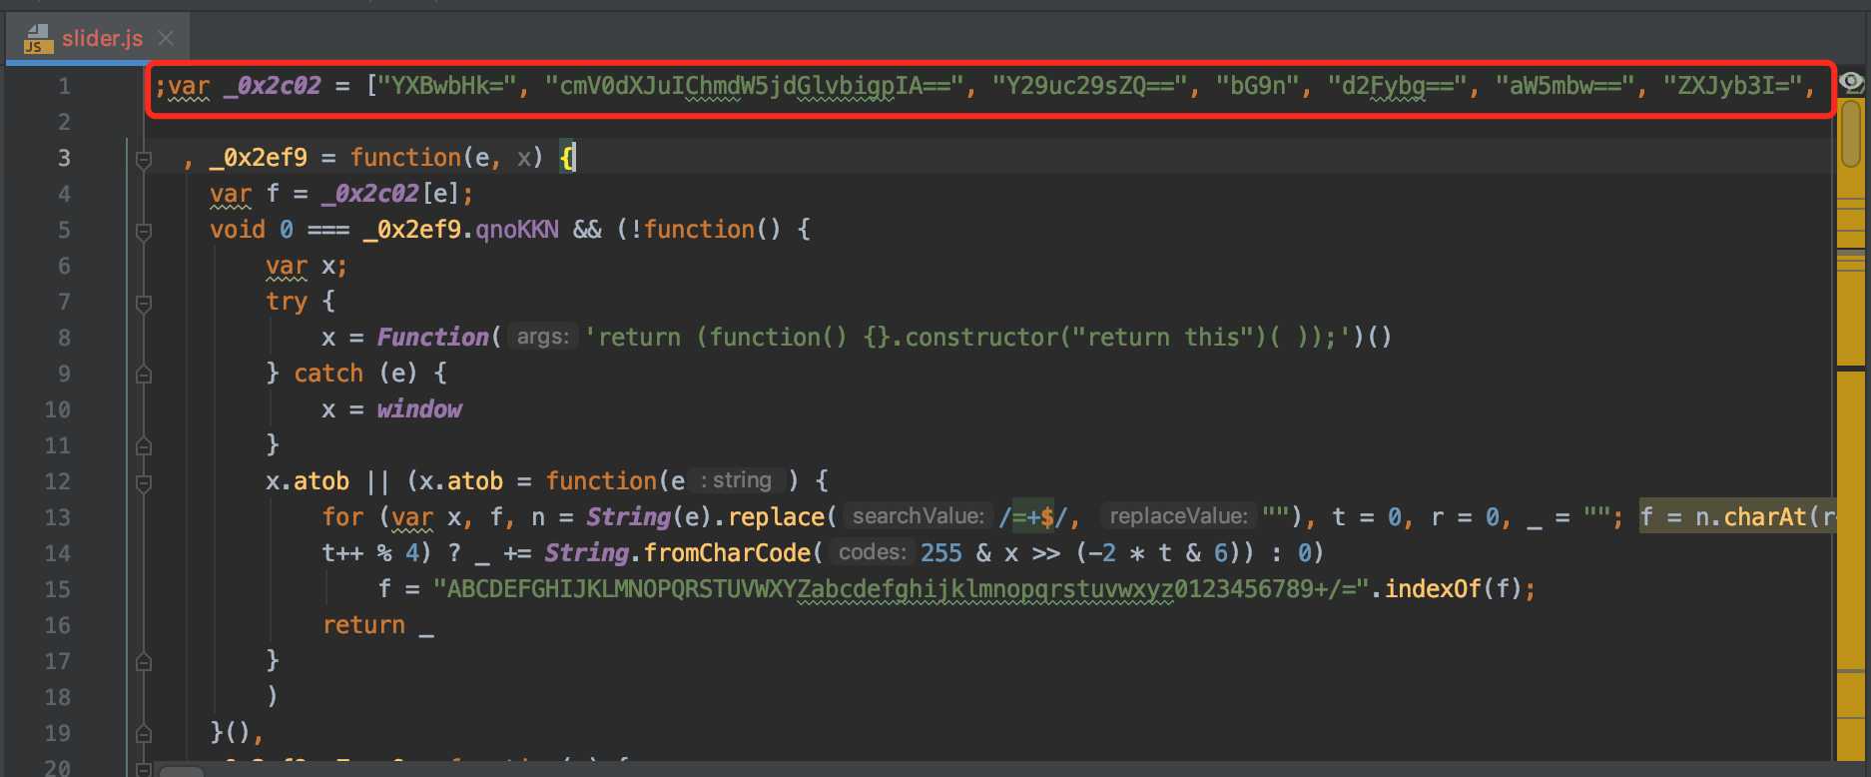Screen dimensions: 1871x777
Task: Click the "YXBwbHk=" string literal
Action: [x=452, y=86]
